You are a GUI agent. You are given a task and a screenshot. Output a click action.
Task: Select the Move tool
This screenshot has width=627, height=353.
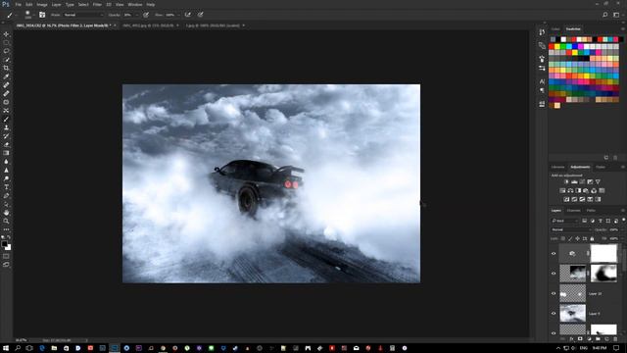tap(7, 34)
